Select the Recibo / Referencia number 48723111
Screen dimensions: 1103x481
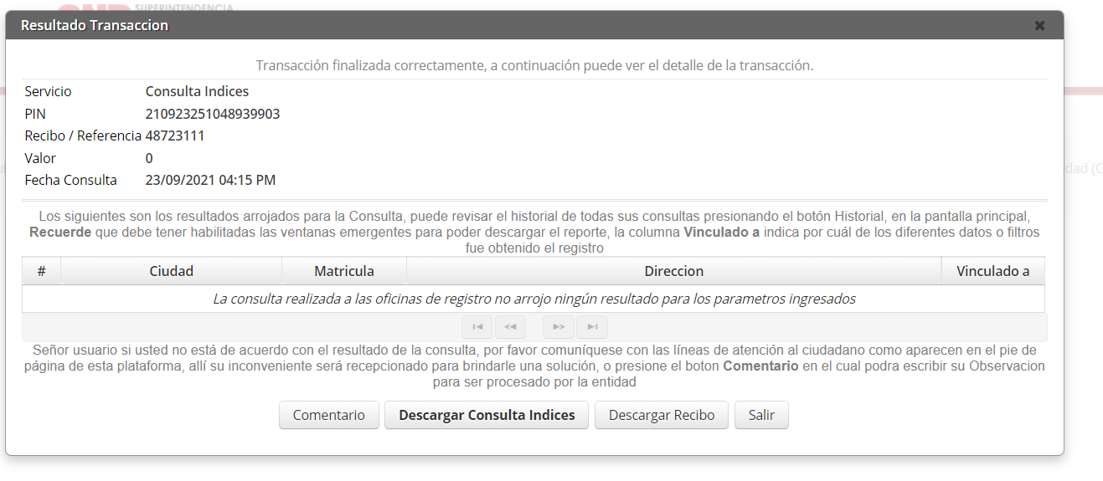pyautogui.click(x=175, y=136)
